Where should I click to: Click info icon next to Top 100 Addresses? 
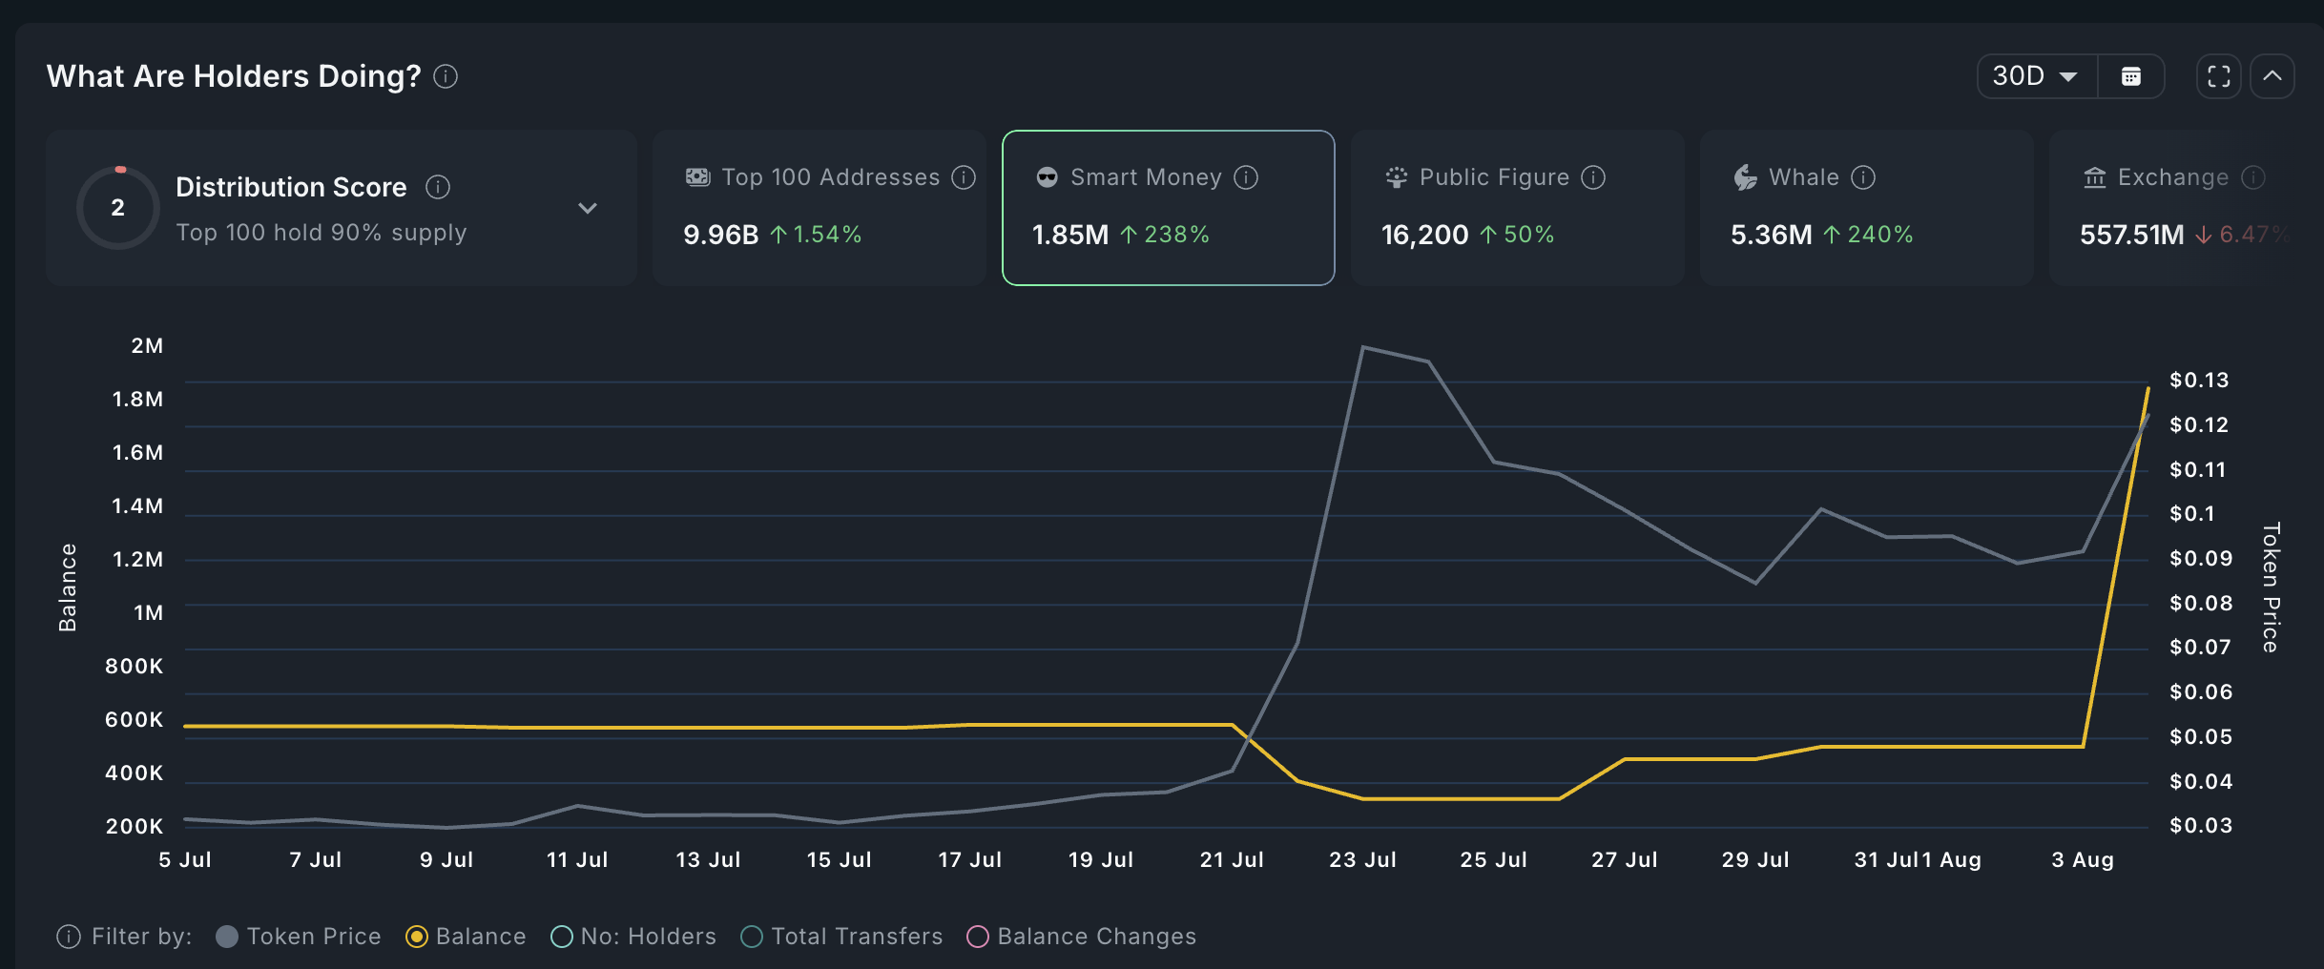(964, 177)
